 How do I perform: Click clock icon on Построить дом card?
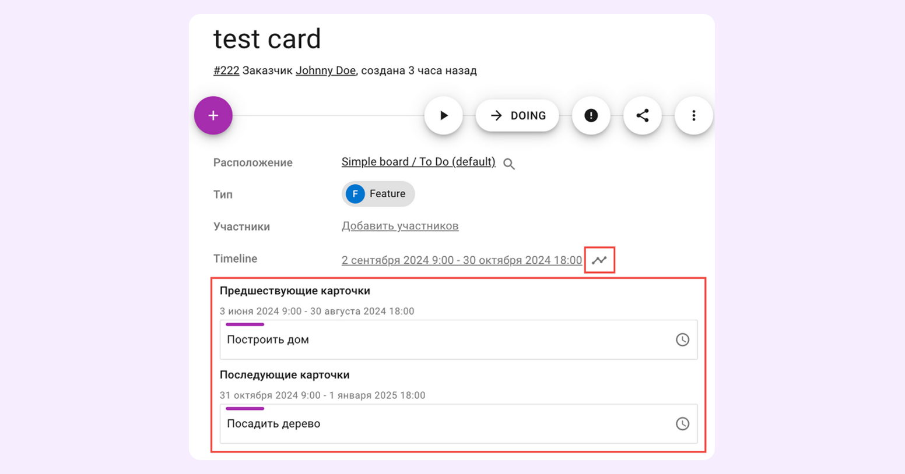coord(682,339)
